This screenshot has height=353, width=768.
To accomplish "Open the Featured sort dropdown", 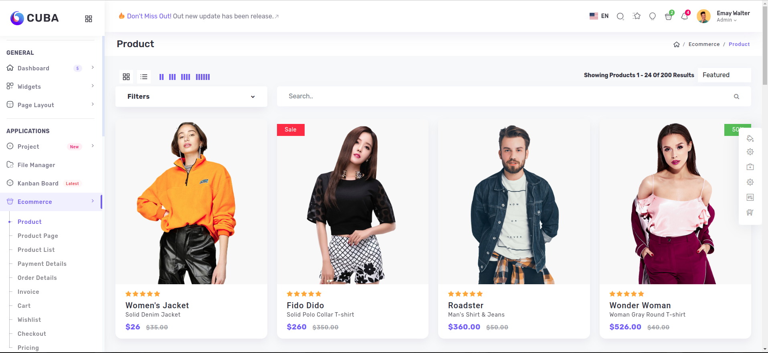I will 724,75.
